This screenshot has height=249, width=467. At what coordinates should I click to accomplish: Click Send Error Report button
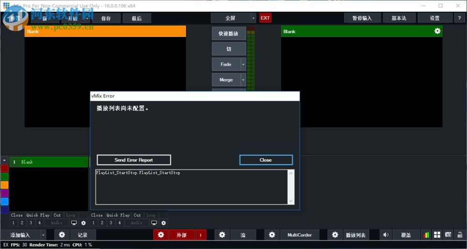(134, 160)
